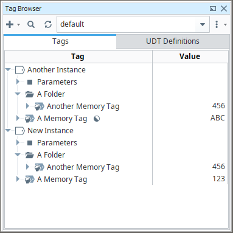Click the override indicator beside A Memory Tag
The image size is (233, 233).
tap(97, 119)
